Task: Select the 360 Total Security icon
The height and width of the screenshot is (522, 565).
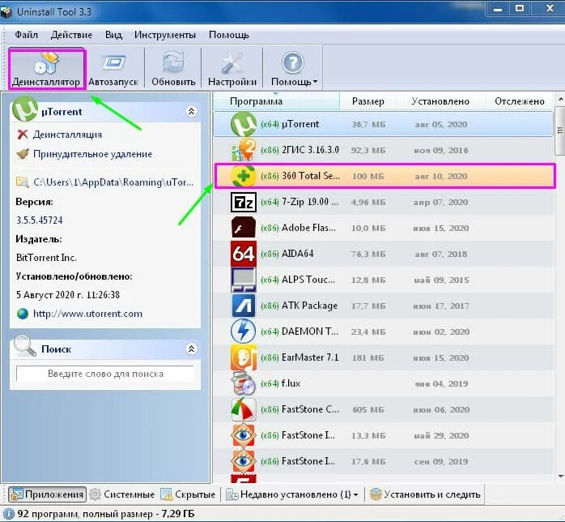Action: 243,176
